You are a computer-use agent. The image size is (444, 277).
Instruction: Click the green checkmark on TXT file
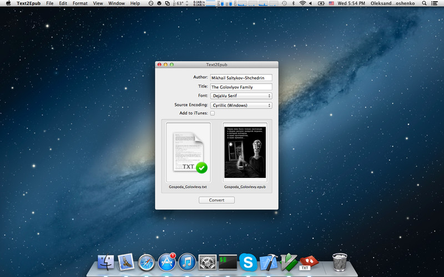(x=201, y=168)
